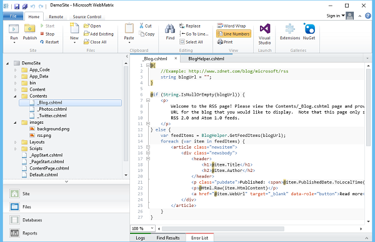Paste from the clipboard icon
375x242 pixels.
[x=129, y=29]
